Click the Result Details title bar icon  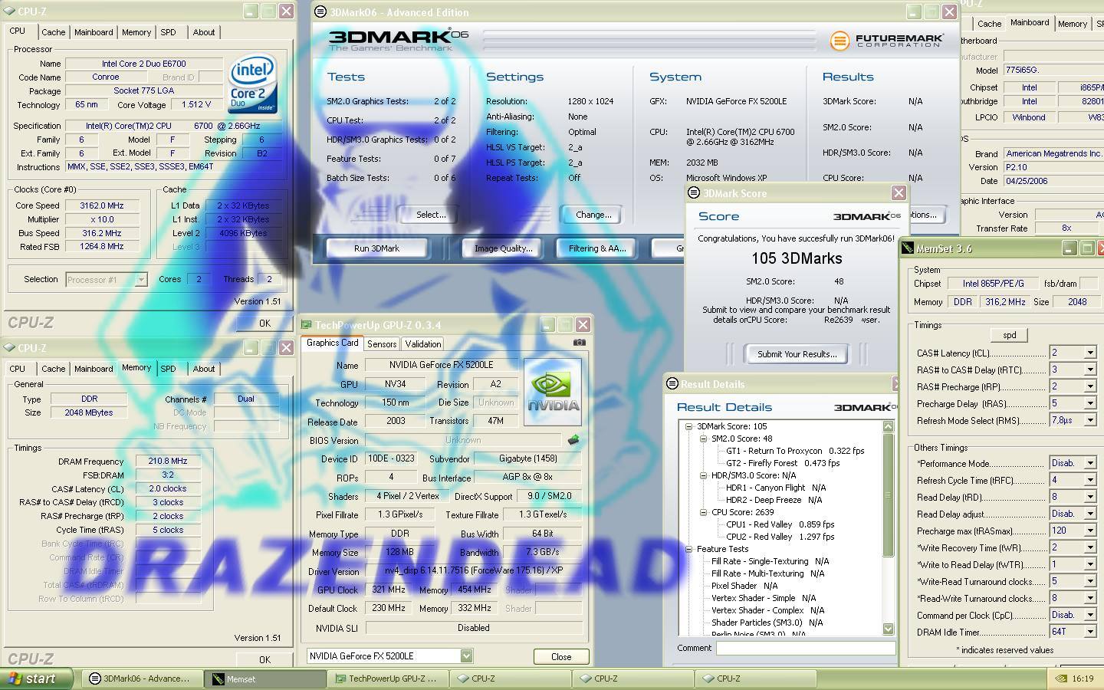(672, 384)
